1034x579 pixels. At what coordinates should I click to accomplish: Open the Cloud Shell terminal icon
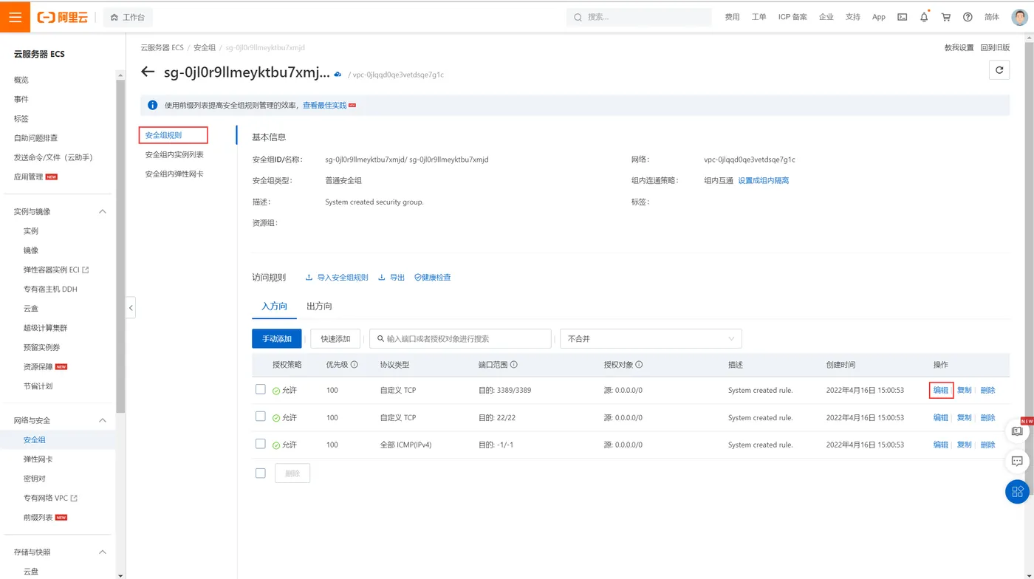point(903,17)
